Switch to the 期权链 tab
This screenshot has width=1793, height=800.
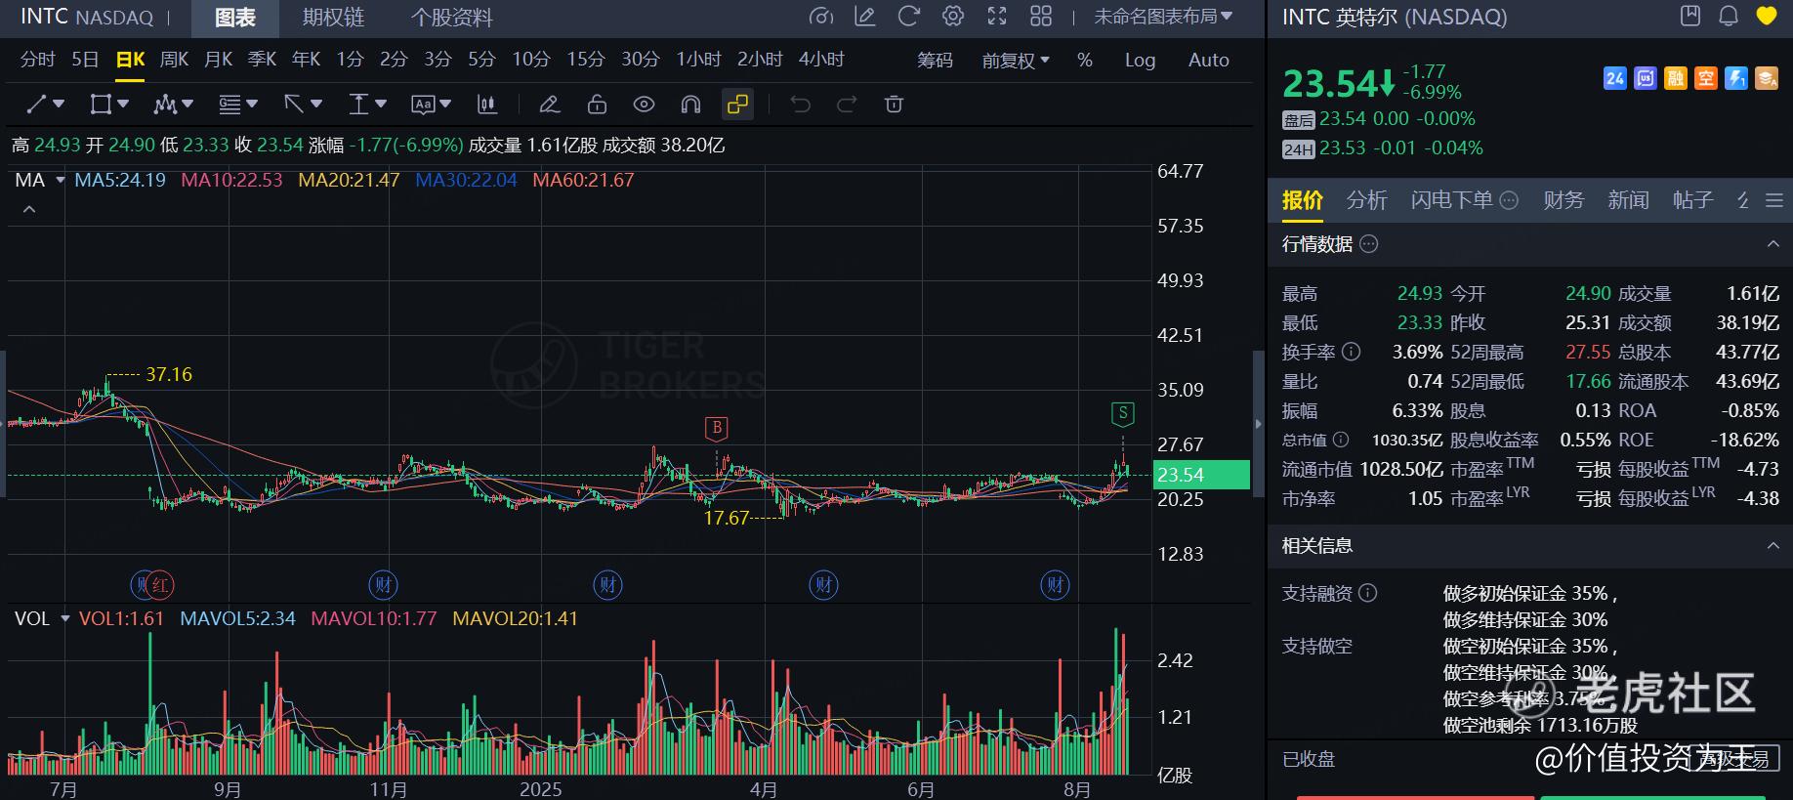click(333, 18)
